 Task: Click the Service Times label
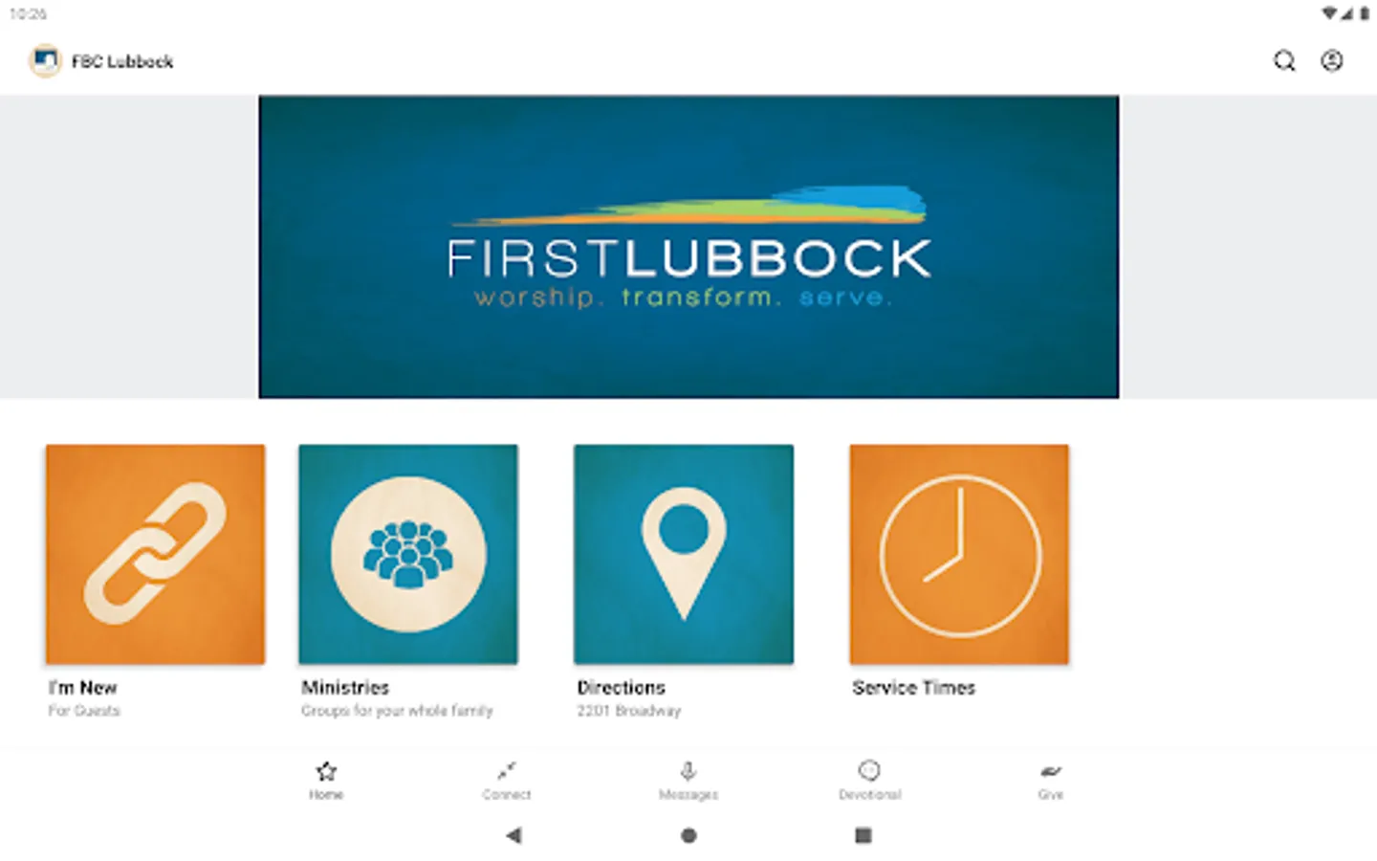point(914,687)
